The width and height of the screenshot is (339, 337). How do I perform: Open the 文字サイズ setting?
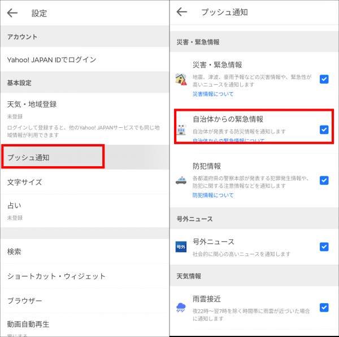coord(85,182)
